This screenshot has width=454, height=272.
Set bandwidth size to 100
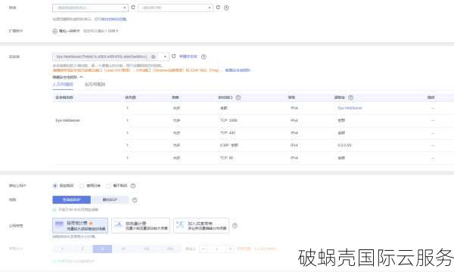click(x=147, y=249)
